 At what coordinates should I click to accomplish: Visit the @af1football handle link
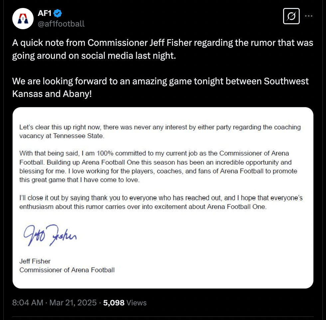pos(61,24)
